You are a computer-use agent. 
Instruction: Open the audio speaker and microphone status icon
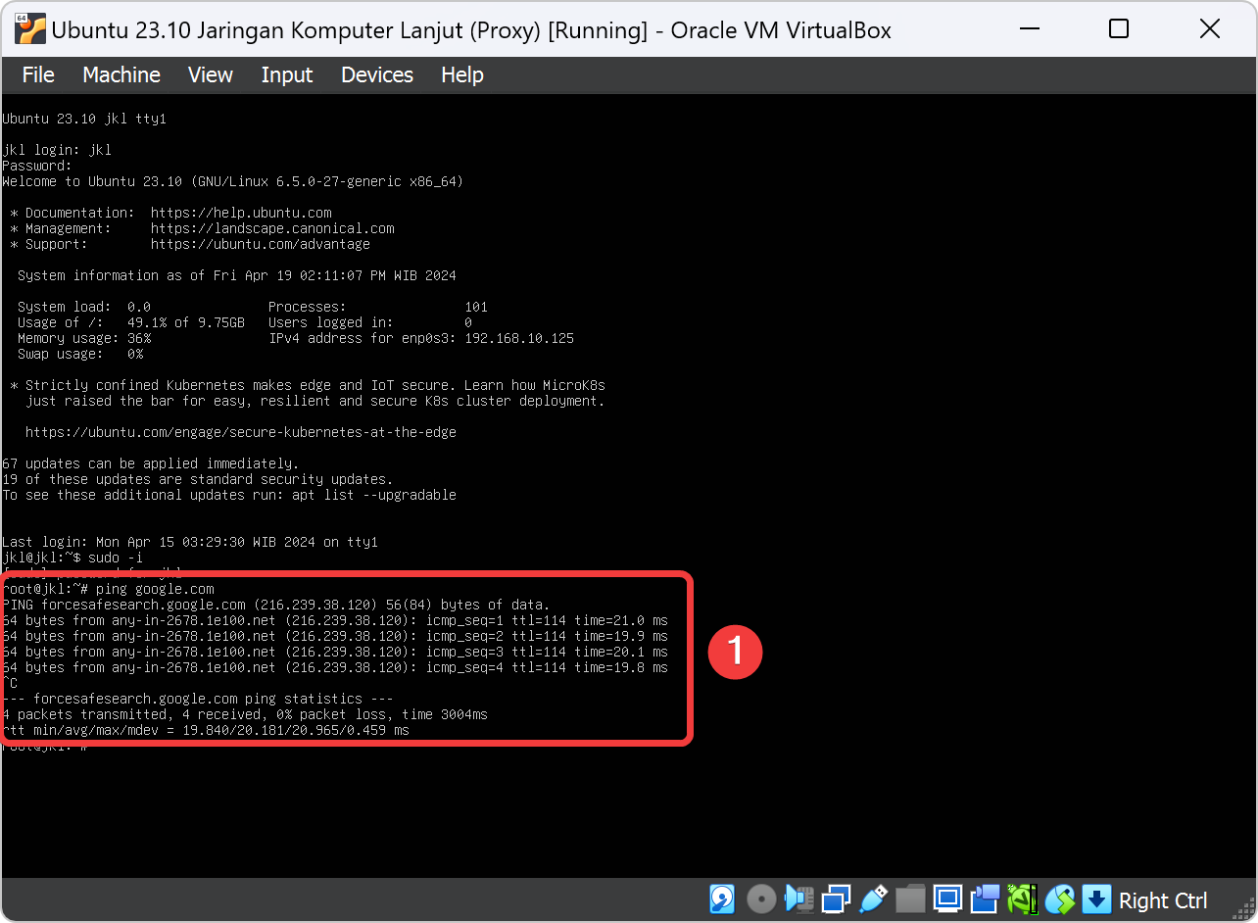click(800, 899)
